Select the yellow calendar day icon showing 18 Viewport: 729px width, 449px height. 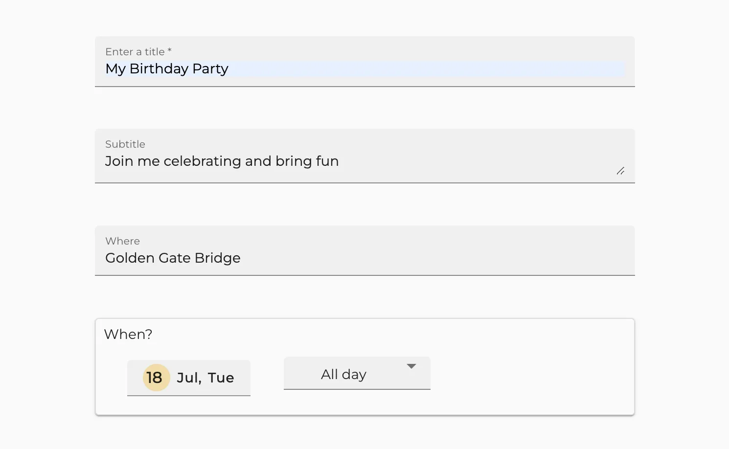pyautogui.click(x=154, y=377)
